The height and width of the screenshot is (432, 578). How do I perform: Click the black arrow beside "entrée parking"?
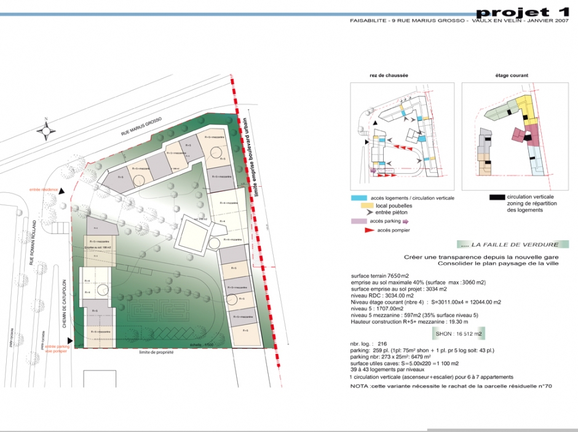click(x=71, y=340)
